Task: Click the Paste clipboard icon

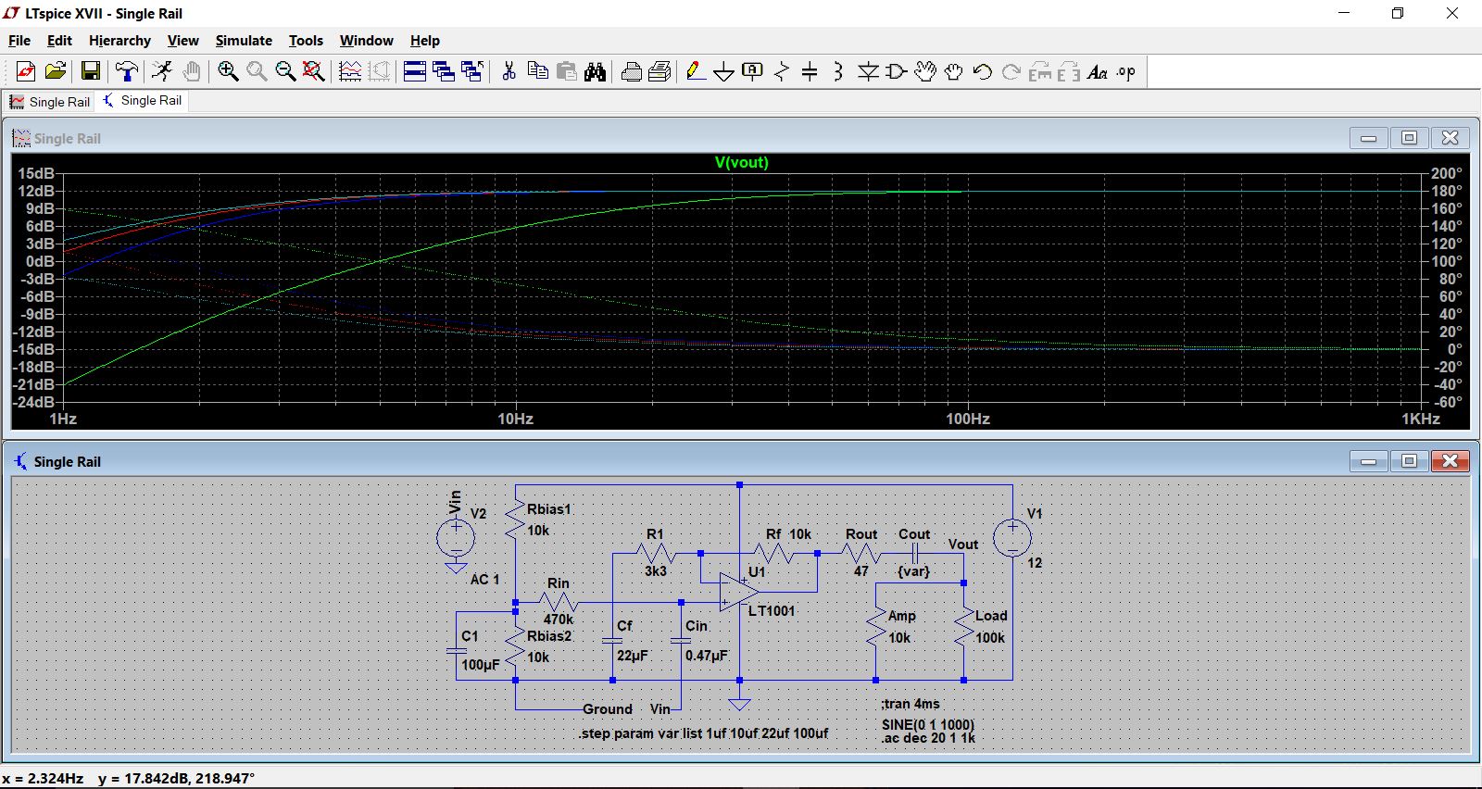Action: pos(566,71)
